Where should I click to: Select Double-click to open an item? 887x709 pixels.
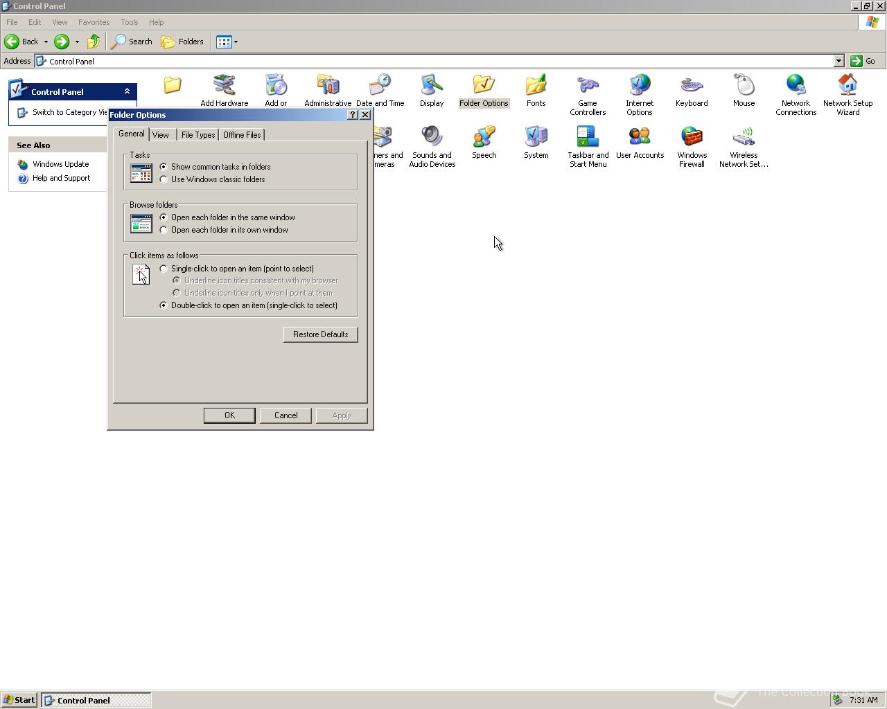(248, 305)
